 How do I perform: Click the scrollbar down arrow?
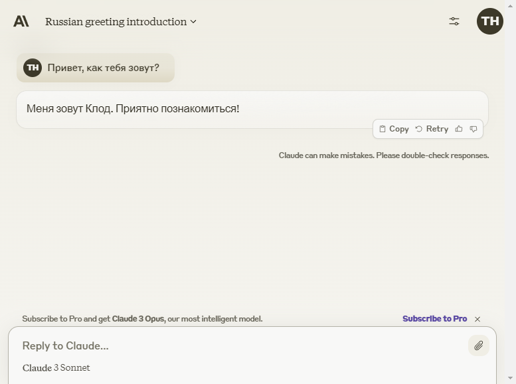click(x=511, y=378)
